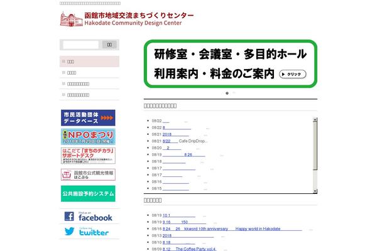
Task: Select the second sidebar menu item
Action: coord(89,73)
